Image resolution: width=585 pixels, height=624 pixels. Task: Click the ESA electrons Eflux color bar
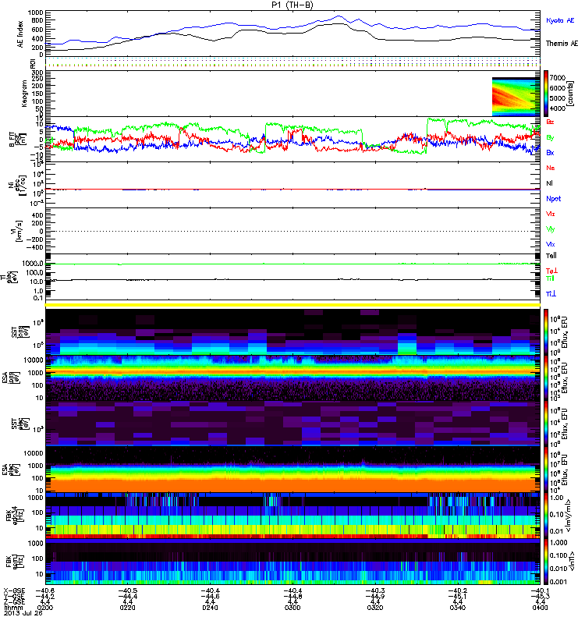546,470
